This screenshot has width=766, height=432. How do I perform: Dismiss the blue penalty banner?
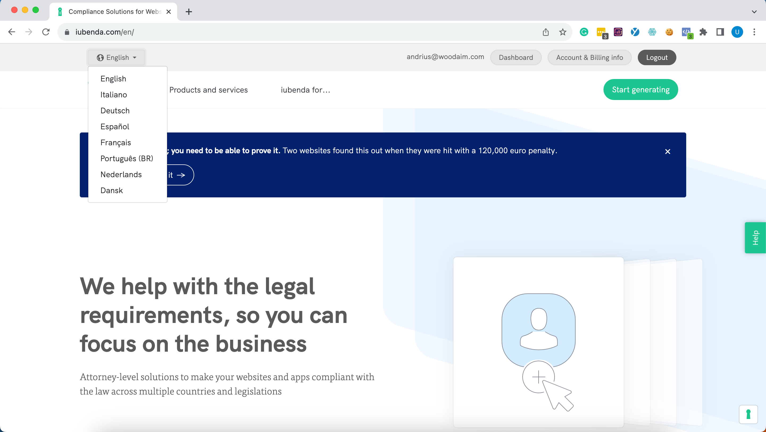[668, 152]
